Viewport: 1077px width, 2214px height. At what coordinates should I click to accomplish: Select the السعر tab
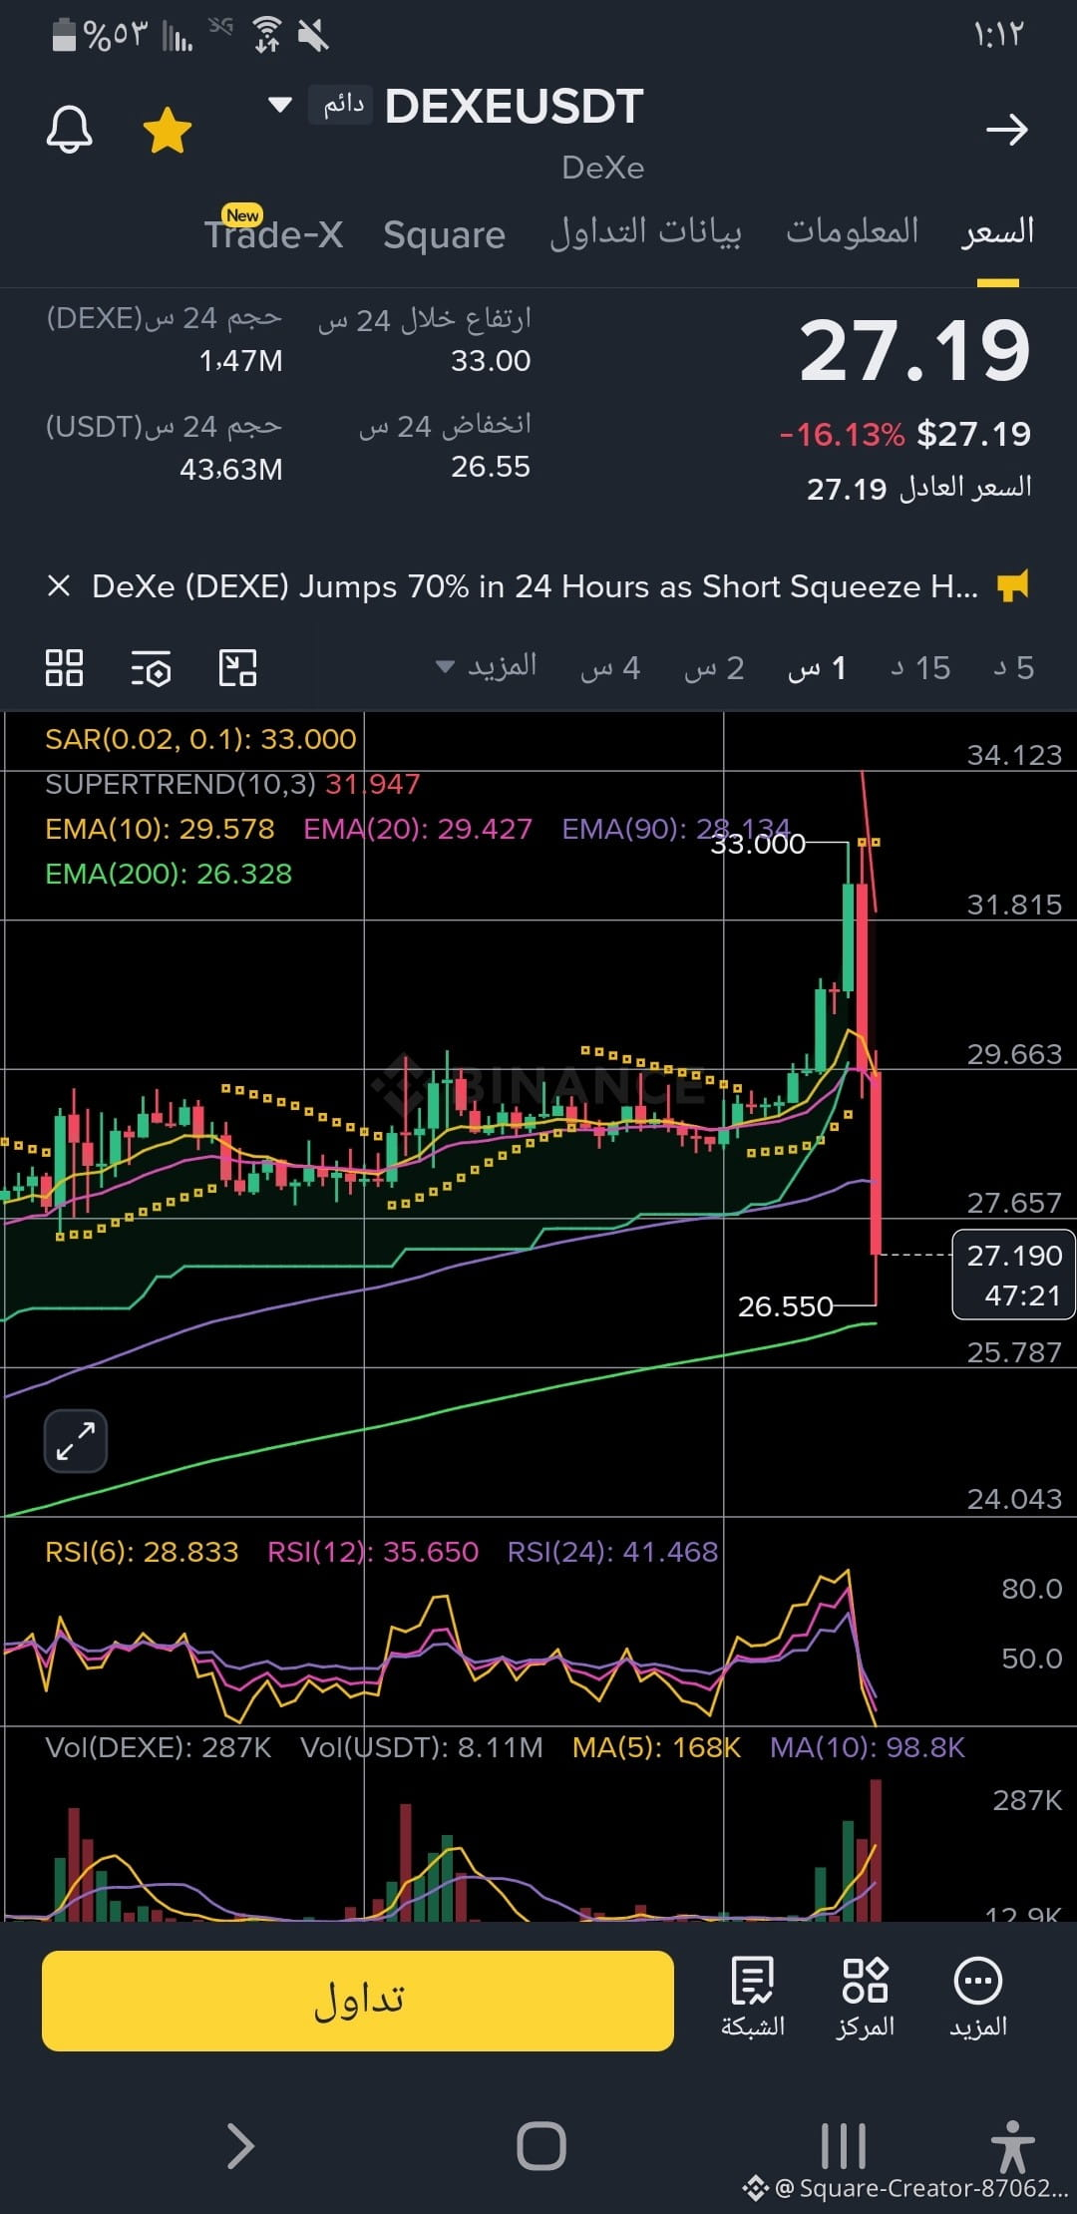click(x=997, y=231)
